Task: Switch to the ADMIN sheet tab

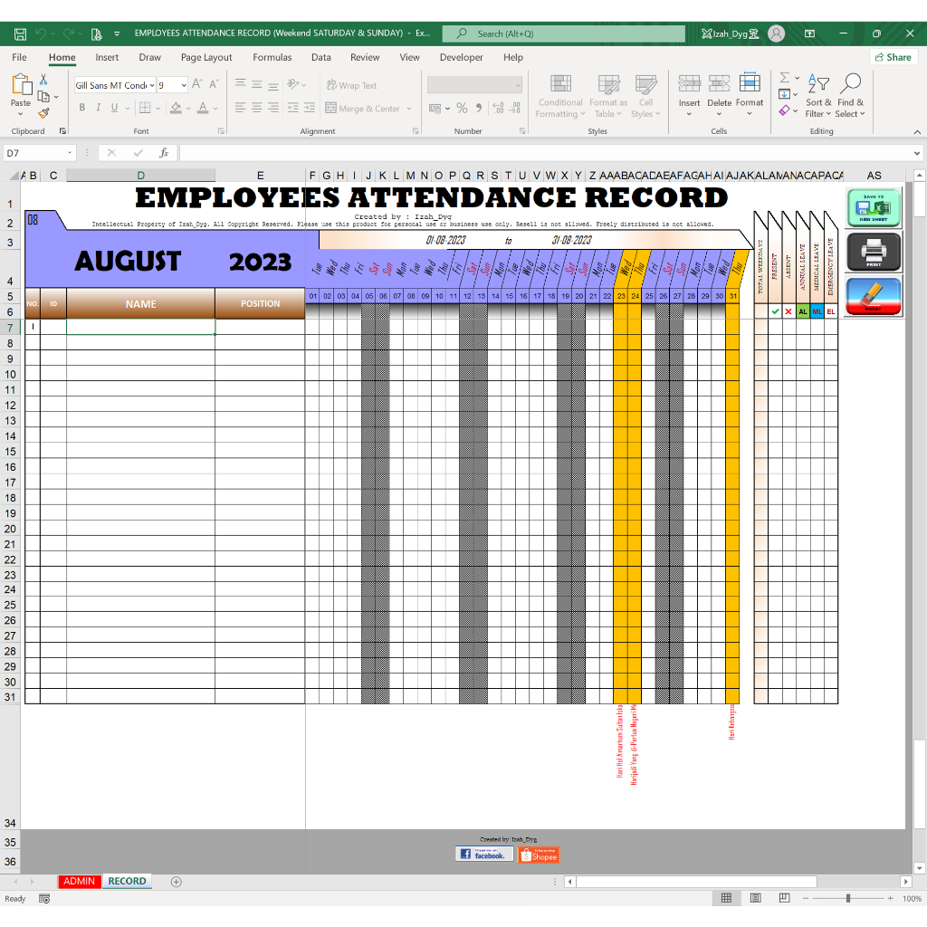Action: pyautogui.click(x=80, y=881)
